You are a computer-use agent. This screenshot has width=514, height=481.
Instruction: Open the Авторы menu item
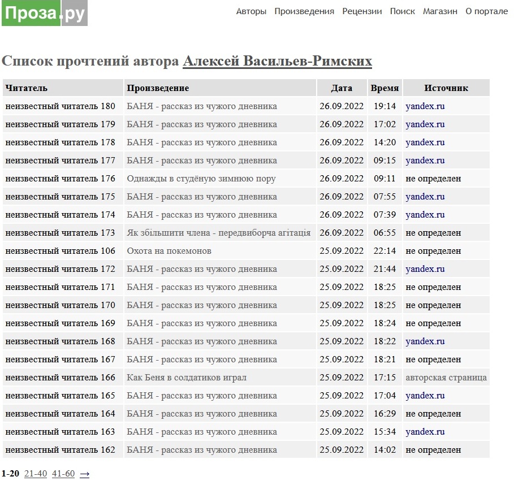[x=251, y=11]
